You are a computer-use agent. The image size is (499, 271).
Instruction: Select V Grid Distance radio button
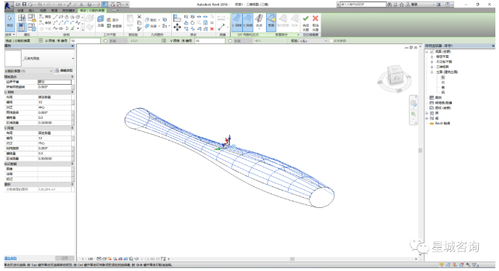coord(231,41)
